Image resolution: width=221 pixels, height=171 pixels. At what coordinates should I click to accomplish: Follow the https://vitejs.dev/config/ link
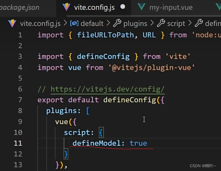[107, 89]
